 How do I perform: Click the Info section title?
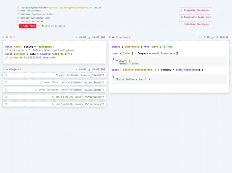[x=12, y=38]
